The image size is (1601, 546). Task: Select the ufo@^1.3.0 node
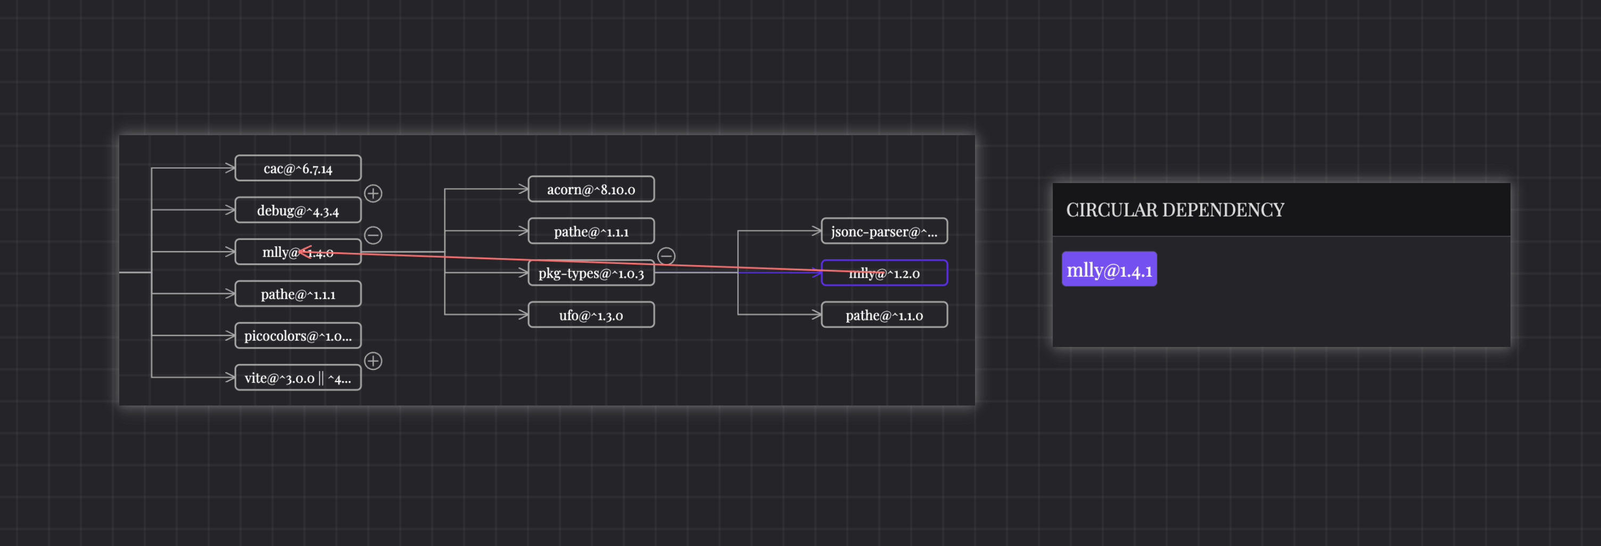click(x=591, y=315)
